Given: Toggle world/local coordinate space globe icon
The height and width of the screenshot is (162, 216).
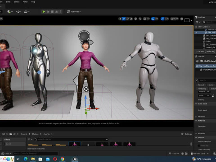Looking at the screenshot, I should 135,19.
